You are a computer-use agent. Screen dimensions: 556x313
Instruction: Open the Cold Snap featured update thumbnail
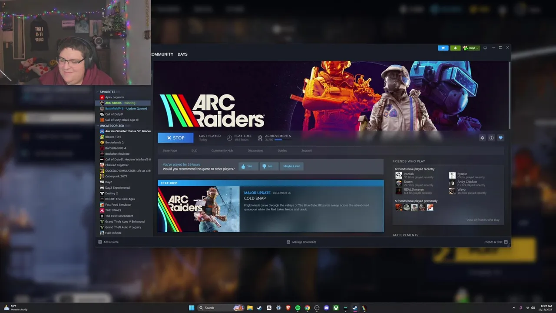click(199, 209)
